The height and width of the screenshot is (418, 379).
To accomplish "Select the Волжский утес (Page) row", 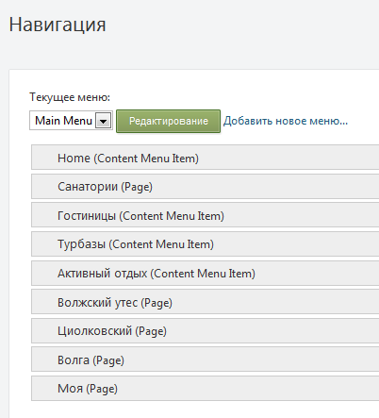I will 205,302.
